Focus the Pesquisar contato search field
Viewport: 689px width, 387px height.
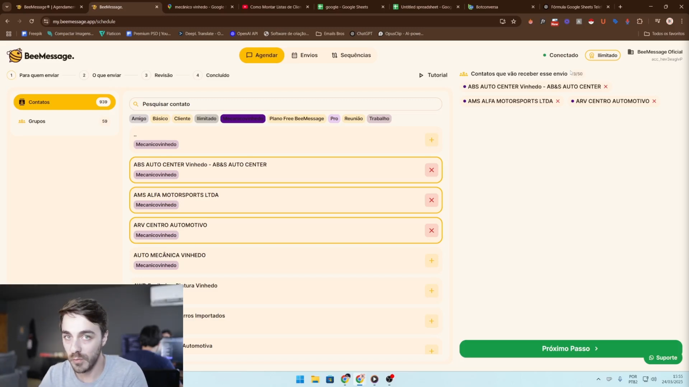(x=286, y=104)
